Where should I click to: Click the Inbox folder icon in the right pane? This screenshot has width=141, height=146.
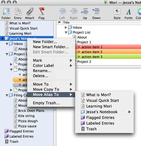pyautogui.click(x=70, y=27)
